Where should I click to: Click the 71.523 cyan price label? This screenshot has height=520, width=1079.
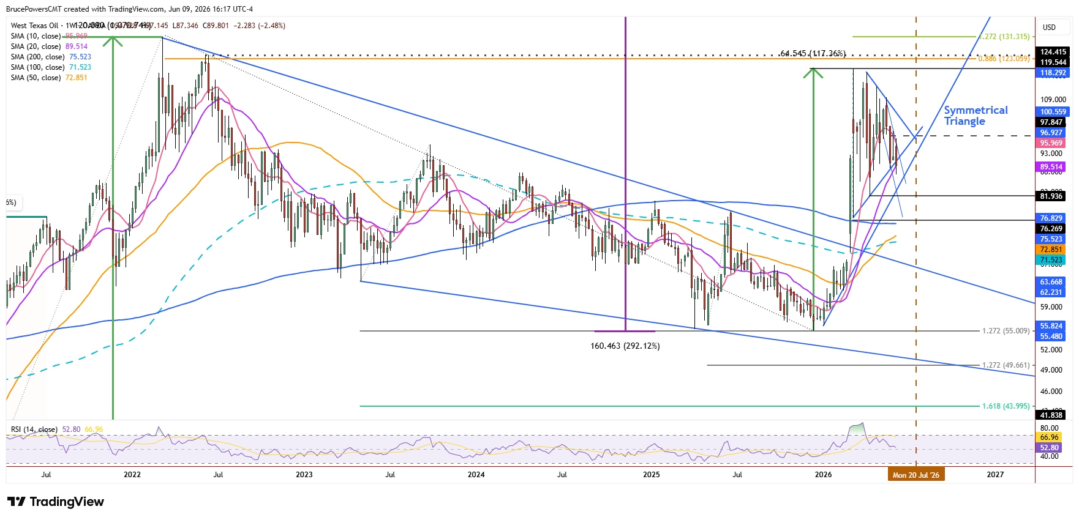(1051, 260)
